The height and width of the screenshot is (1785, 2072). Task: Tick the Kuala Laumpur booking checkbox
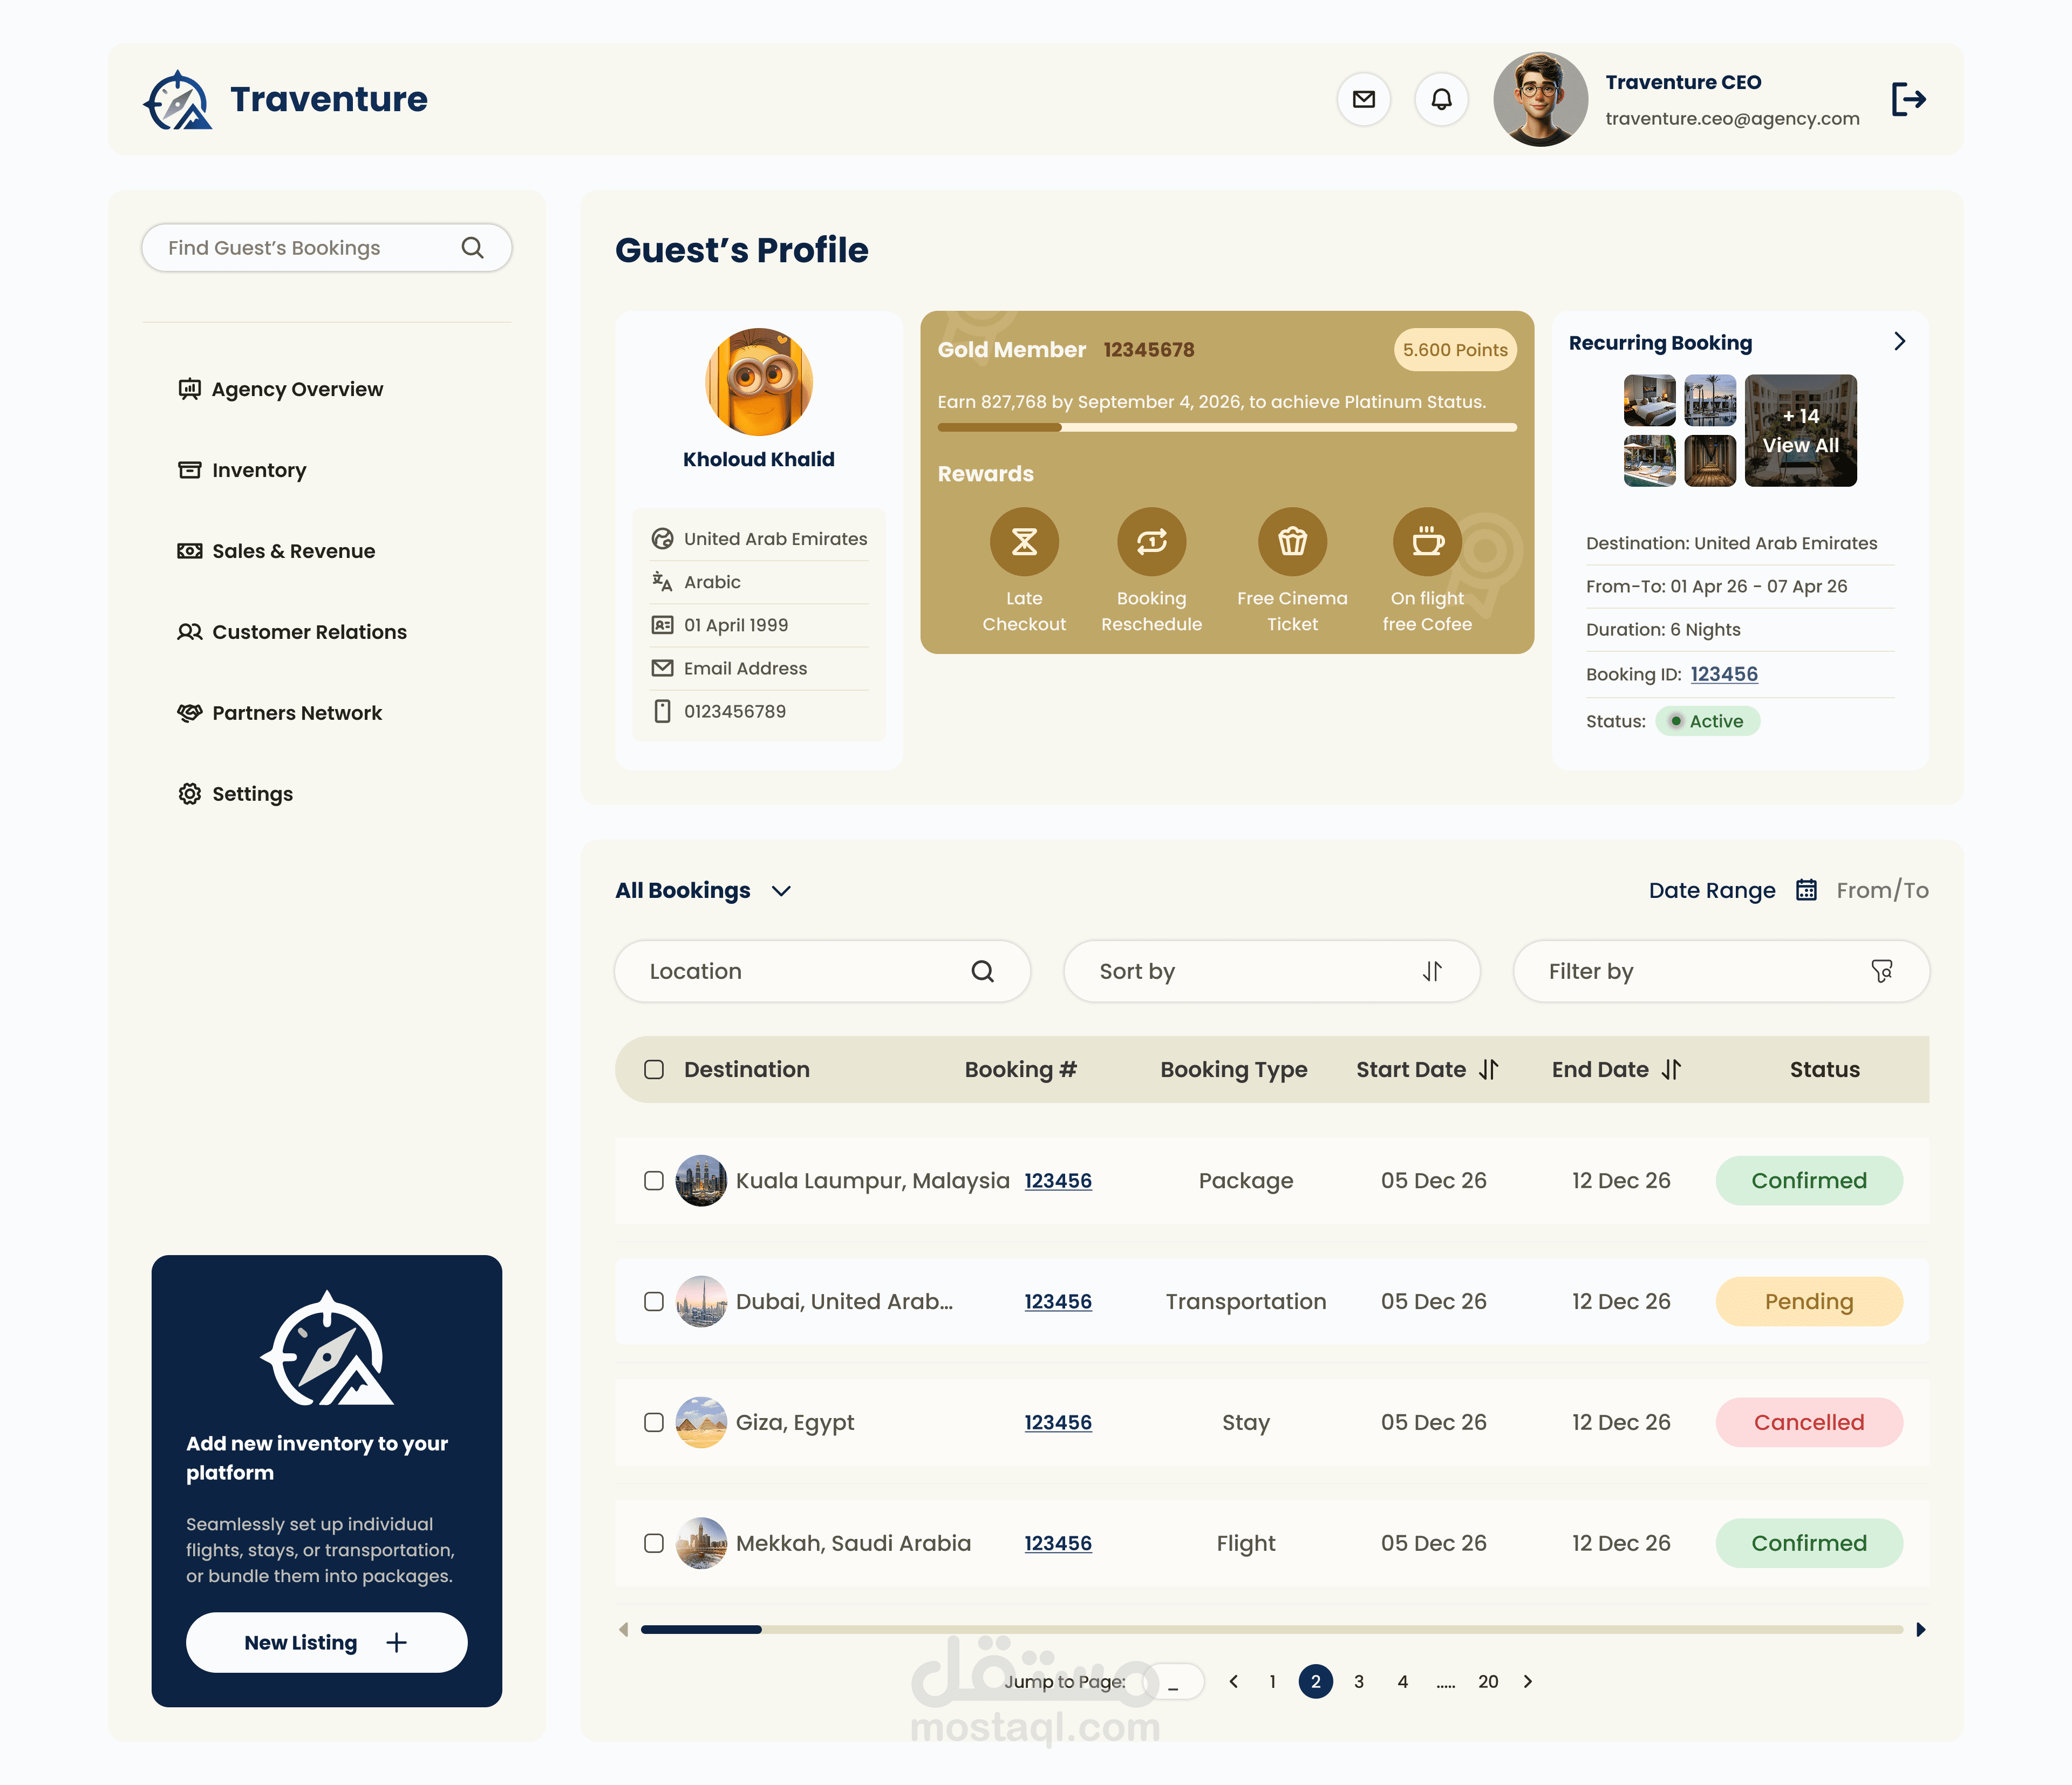[654, 1181]
